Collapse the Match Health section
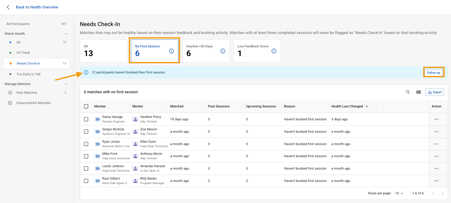The width and height of the screenshot is (451, 203). click(66, 34)
